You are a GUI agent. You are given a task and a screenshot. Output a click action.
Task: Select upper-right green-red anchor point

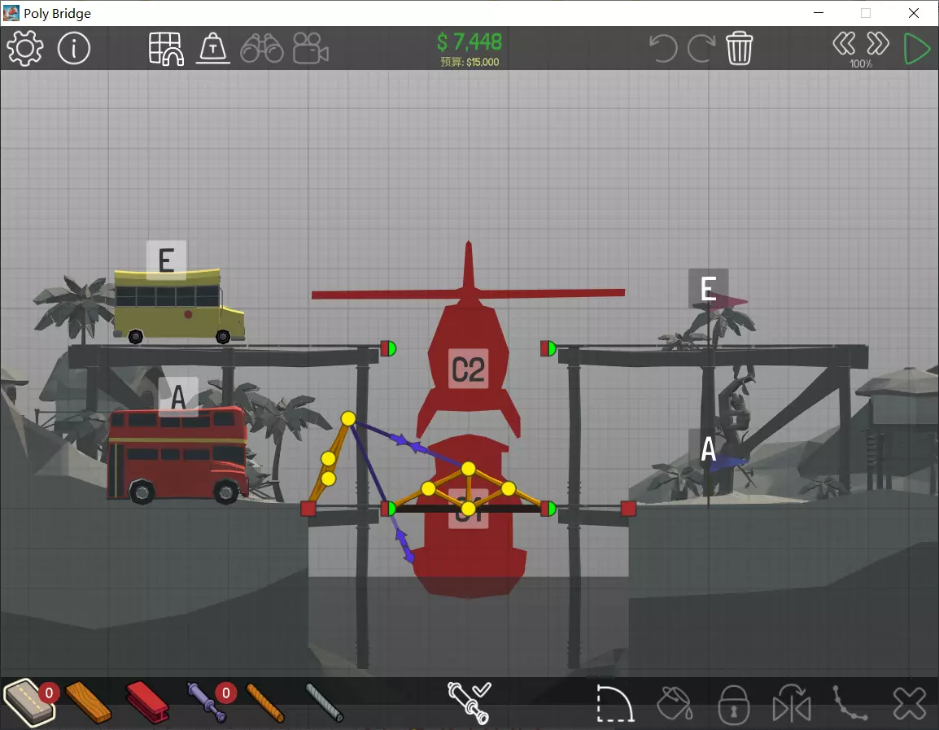tap(548, 348)
